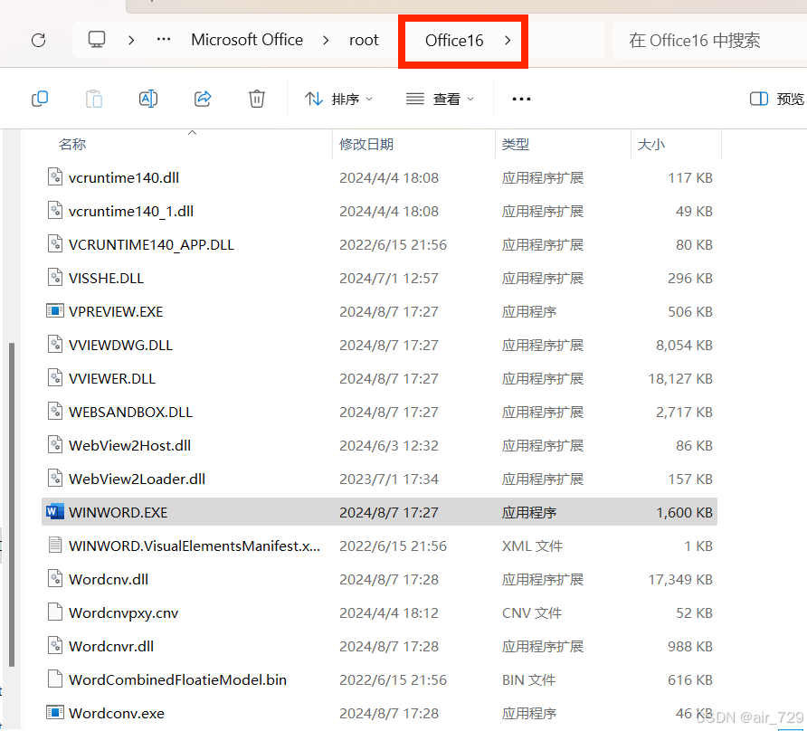Click the Share toolbar icon

pyautogui.click(x=203, y=99)
